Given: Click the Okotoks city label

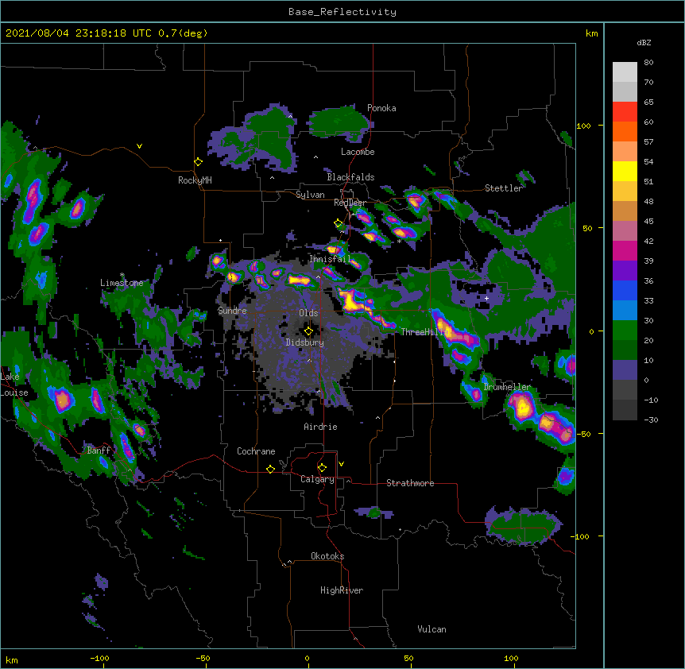Looking at the screenshot, I should pyautogui.click(x=327, y=556).
